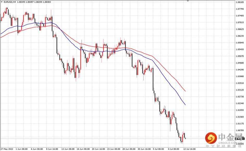Select the 5 Jul 08:00 time label
The image size is (246, 151).
(x=158, y=149)
